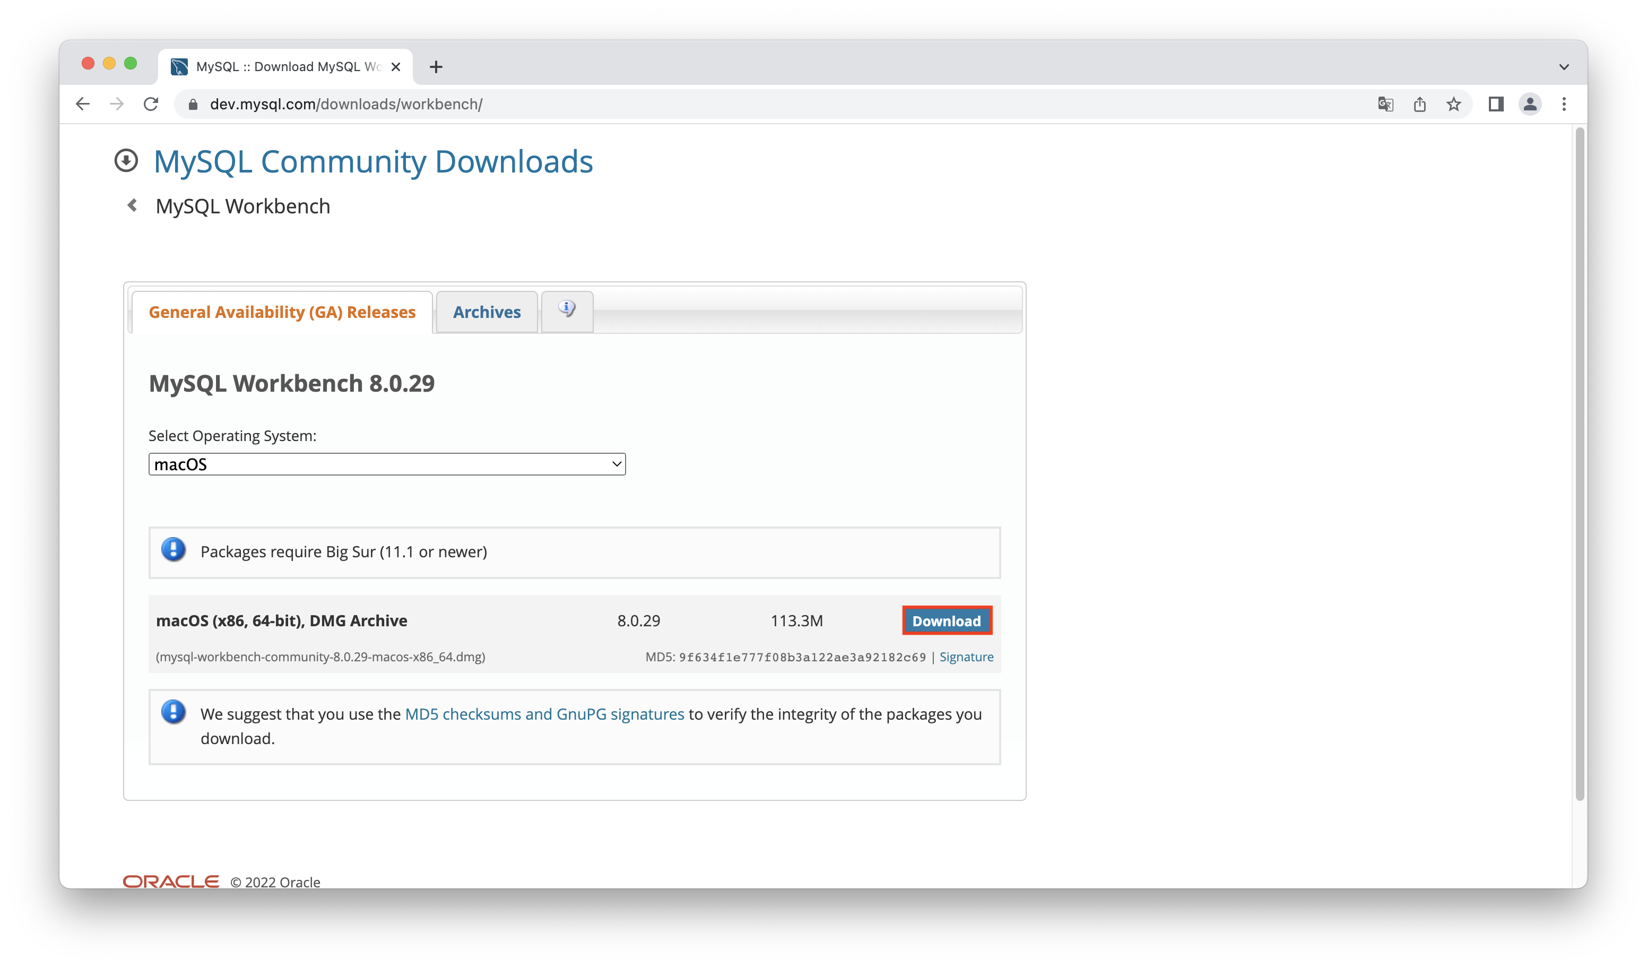This screenshot has width=1647, height=967.
Task: Click the © 2022 Oracle footer text
Action: pos(275,882)
